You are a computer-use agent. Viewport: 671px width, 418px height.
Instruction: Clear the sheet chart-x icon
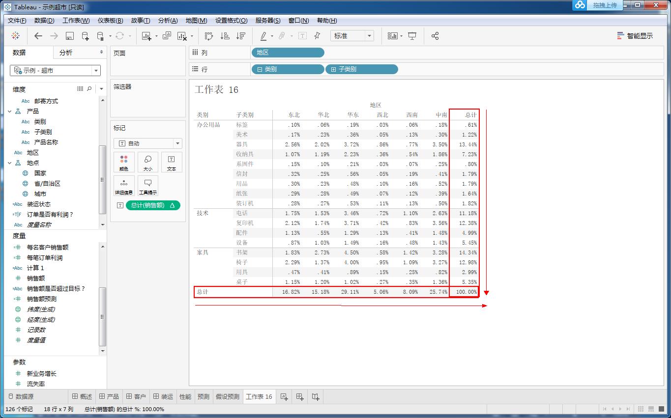(x=182, y=36)
